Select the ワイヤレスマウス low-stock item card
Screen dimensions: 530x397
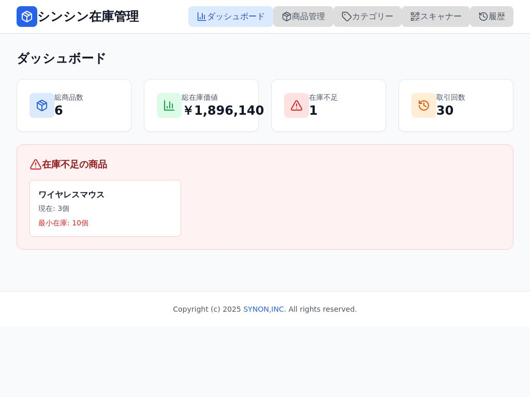pyautogui.click(x=105, y=208)
